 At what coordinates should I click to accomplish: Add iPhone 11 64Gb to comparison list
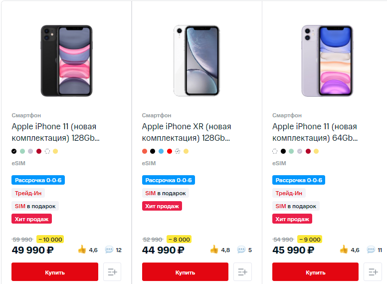(x=373, y=272)
